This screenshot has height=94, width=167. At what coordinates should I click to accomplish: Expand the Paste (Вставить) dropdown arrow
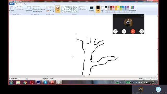coord(12,12)
